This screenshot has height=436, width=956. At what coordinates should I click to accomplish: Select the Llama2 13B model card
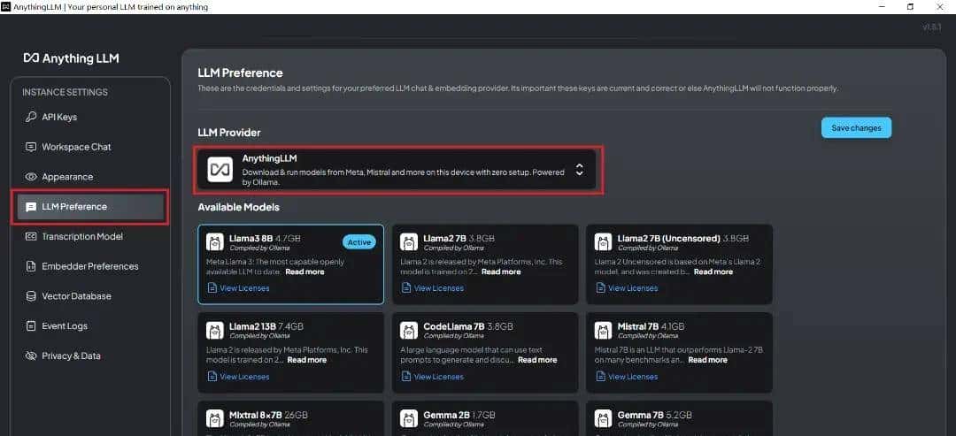point(290,350)
